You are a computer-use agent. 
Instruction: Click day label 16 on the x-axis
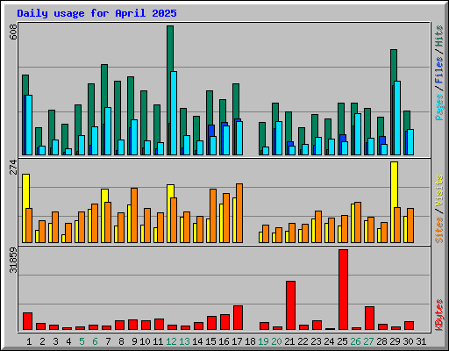224,341
